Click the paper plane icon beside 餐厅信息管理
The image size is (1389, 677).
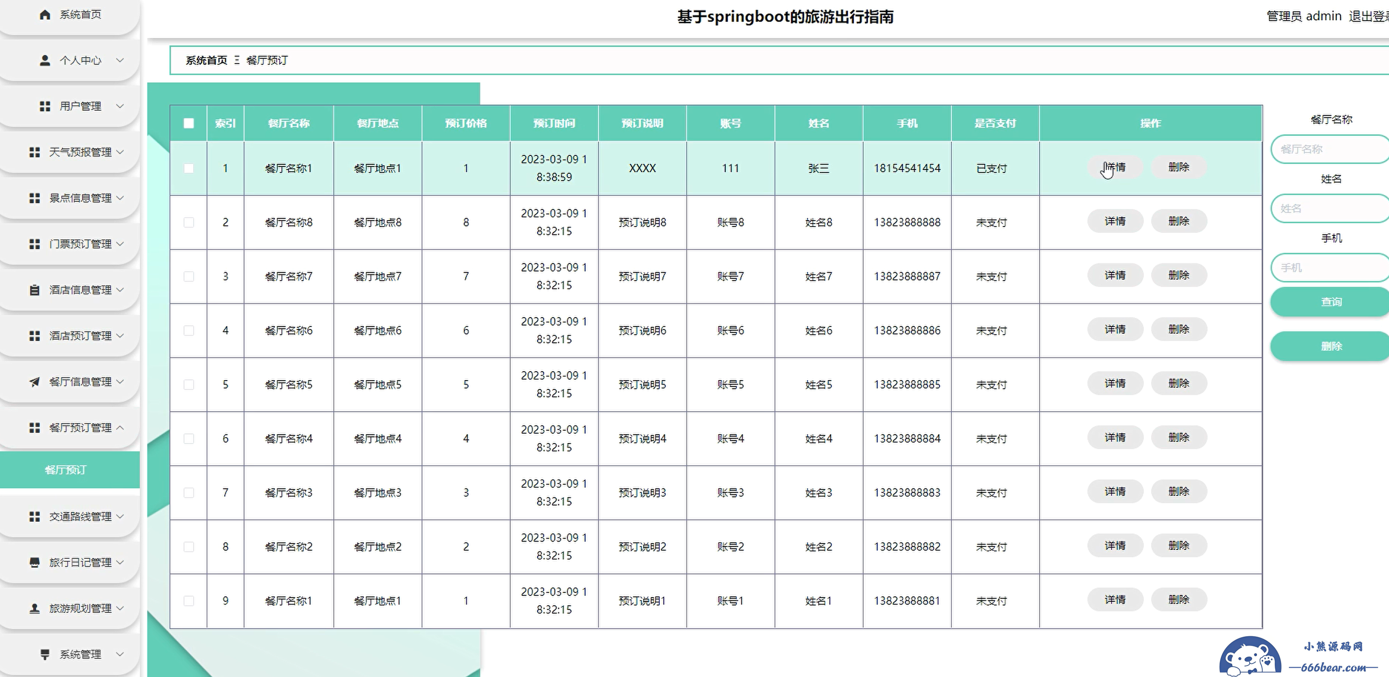[34, 382]
